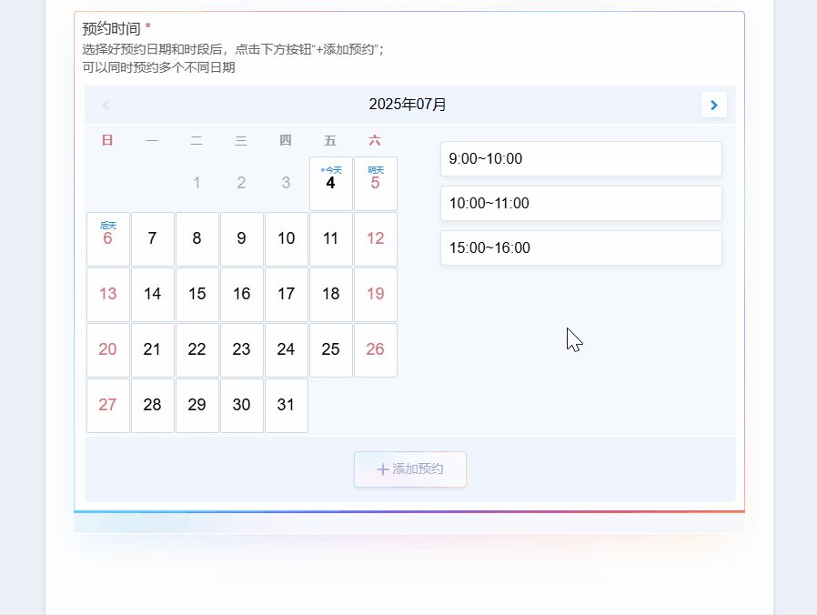
Task: Choose Saturday July 26
Action: [375, 350]
